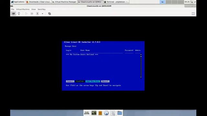207x116 pixels.
Task: Click the Shut down virtual machine icon
Action: pyautogui.click(x=38, y=14)
